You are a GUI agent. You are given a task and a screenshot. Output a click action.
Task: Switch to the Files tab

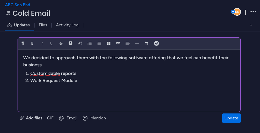tap(43, 25)
